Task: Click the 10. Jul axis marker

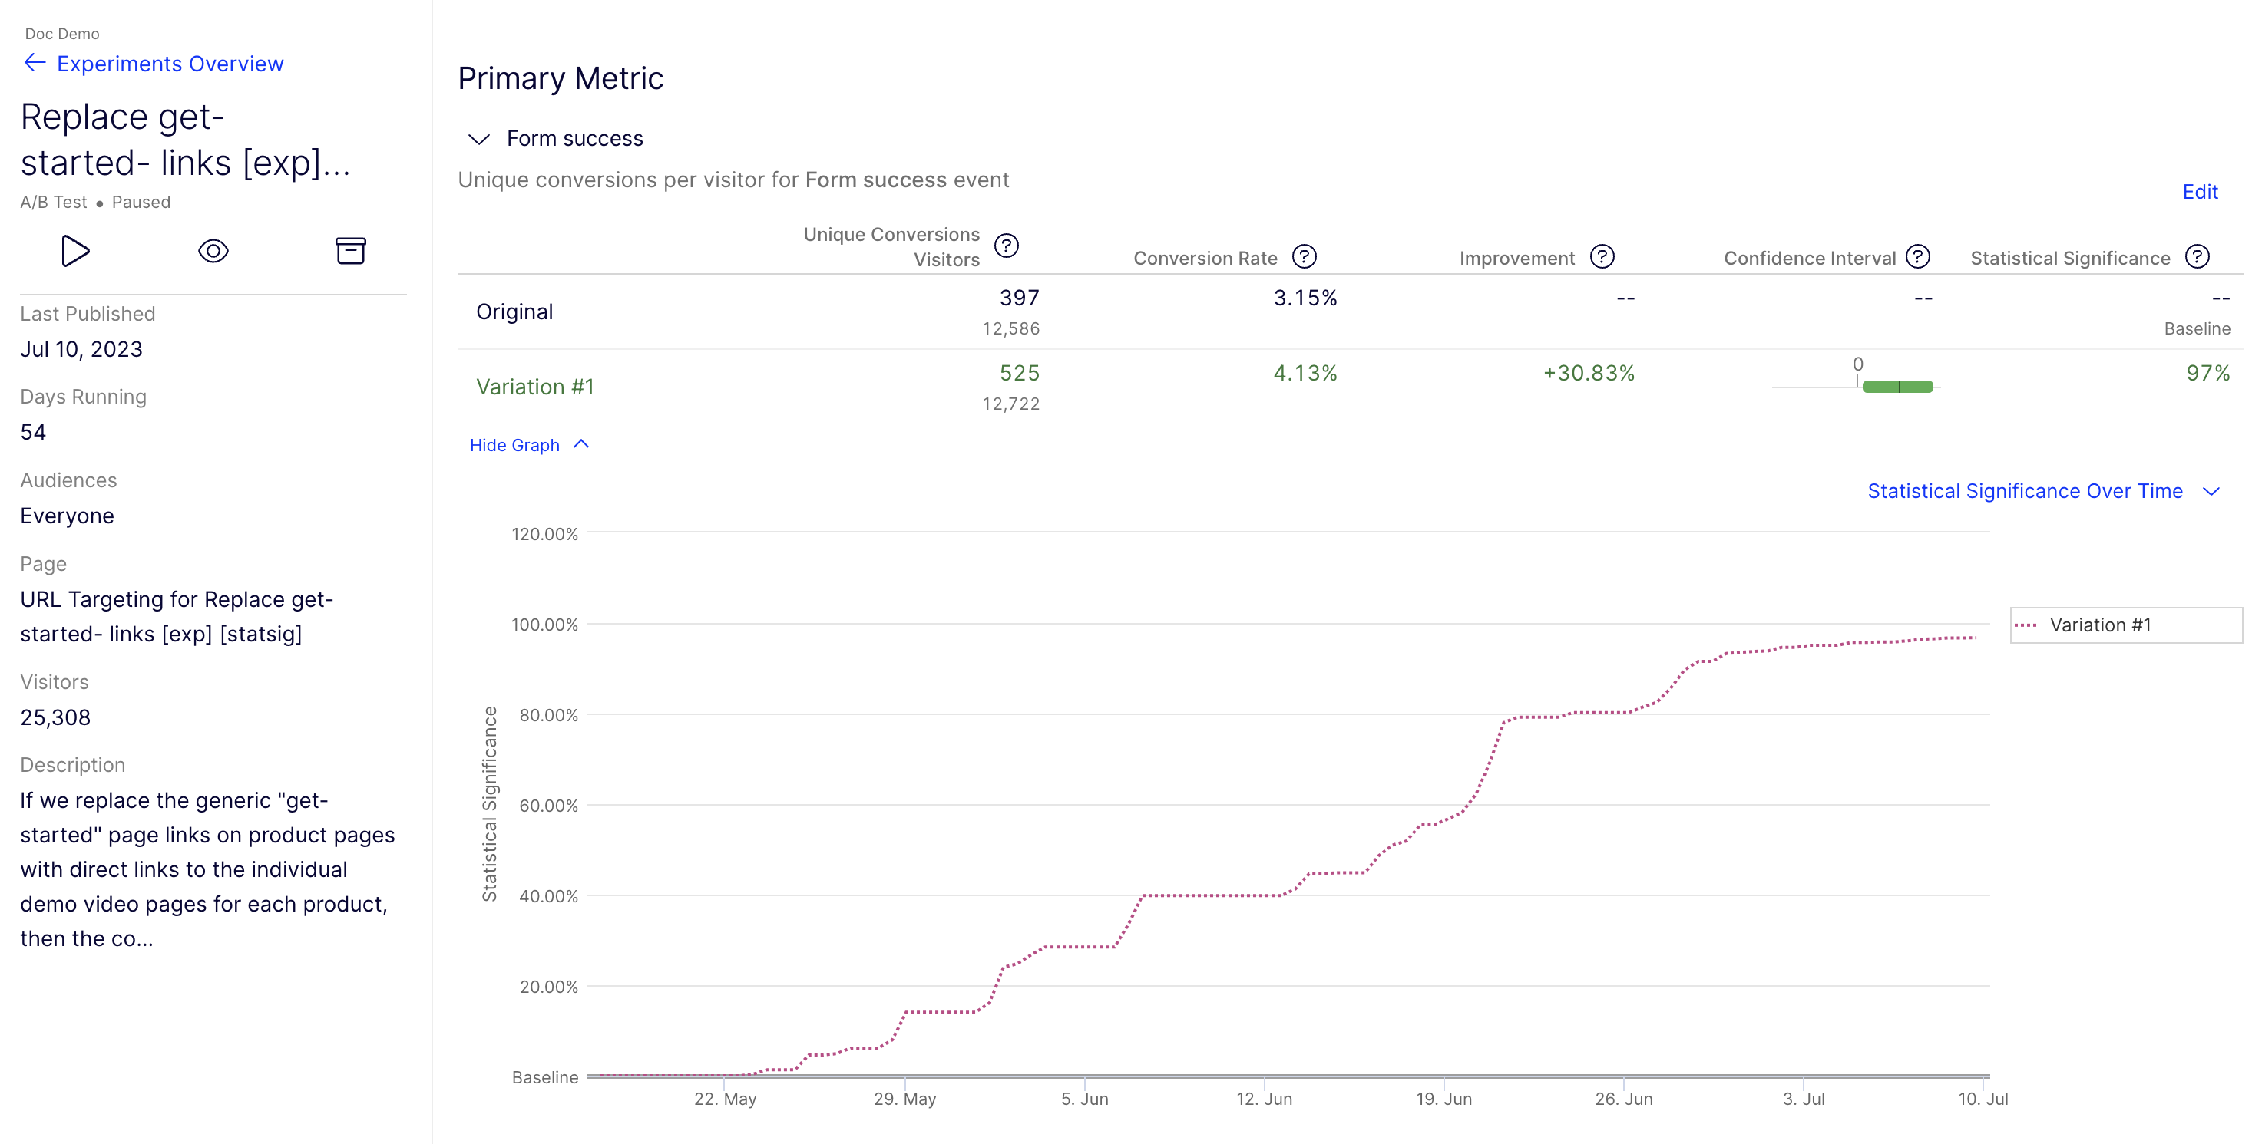Action: click(x=1982, y=1099)
